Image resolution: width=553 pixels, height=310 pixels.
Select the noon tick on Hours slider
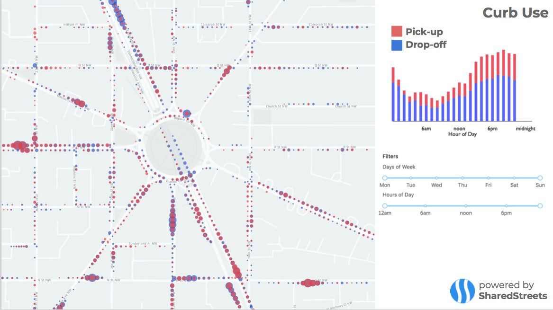466,206
